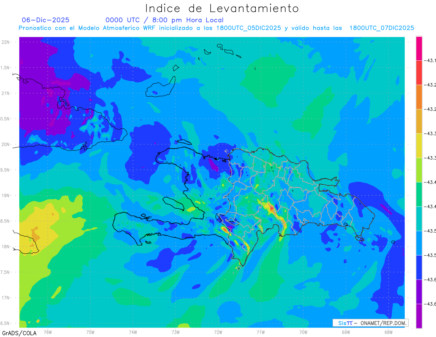Image resolution: width=436 pixels, height=337 pixels.
Task: Click the "76W" longitude label
Action: (48, 332)
